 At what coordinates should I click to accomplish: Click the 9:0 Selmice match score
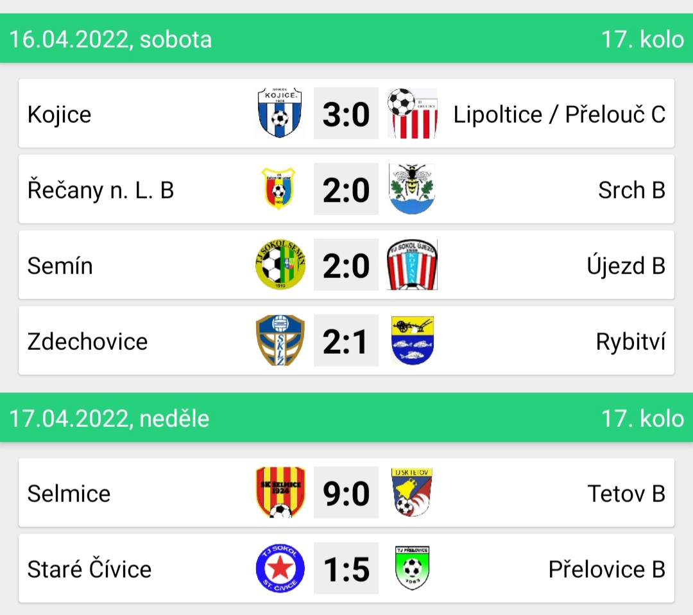[x=346, y=492]
